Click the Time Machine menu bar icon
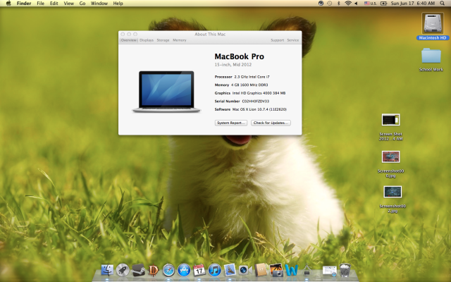The height and width of the screenshot is (282, 451). tap(329, 4)
